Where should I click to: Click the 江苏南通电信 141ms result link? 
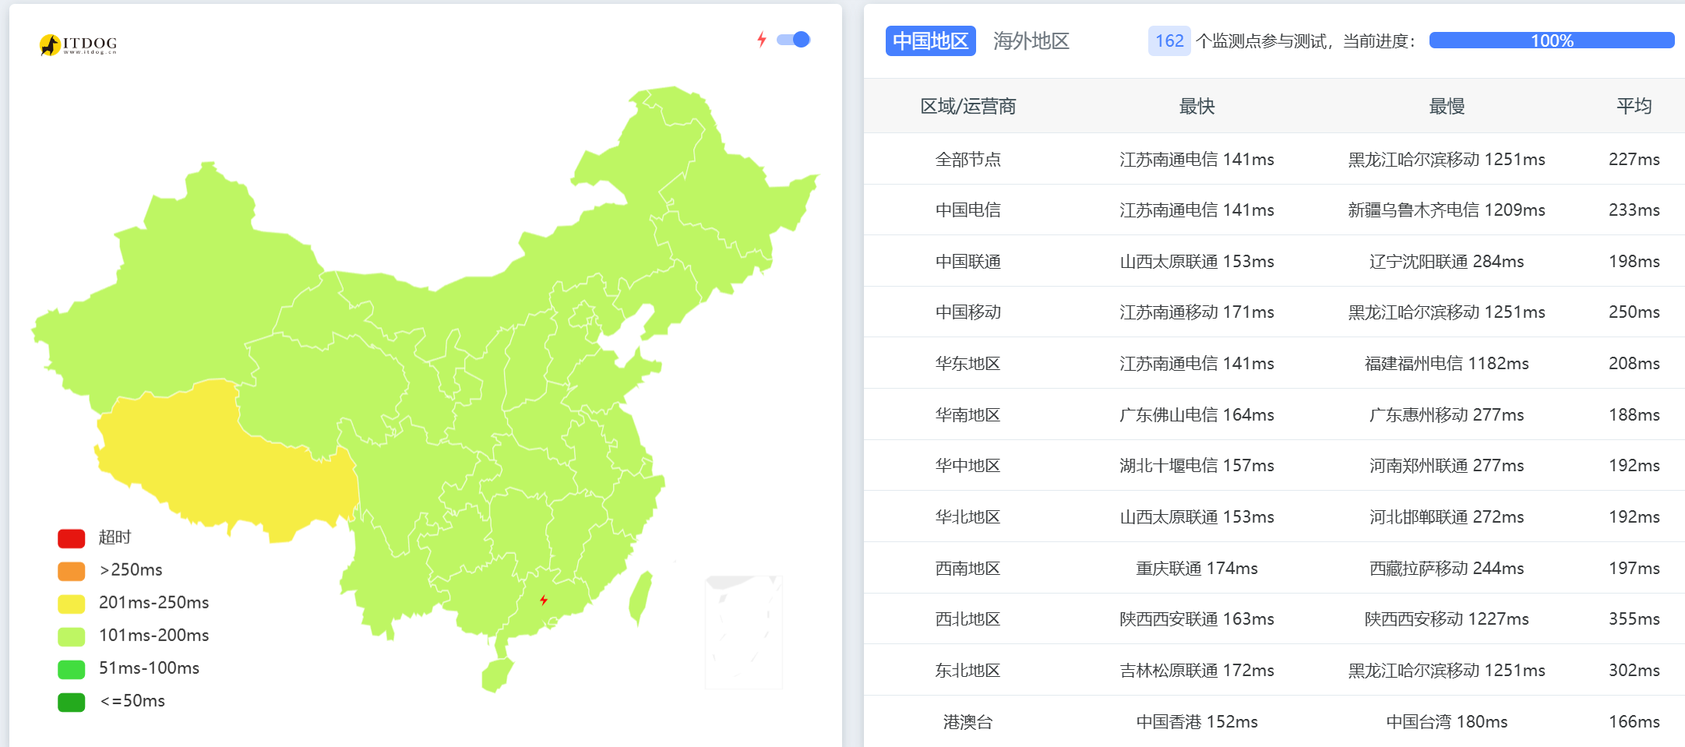pyautogui.click(x=1197, y=159)
